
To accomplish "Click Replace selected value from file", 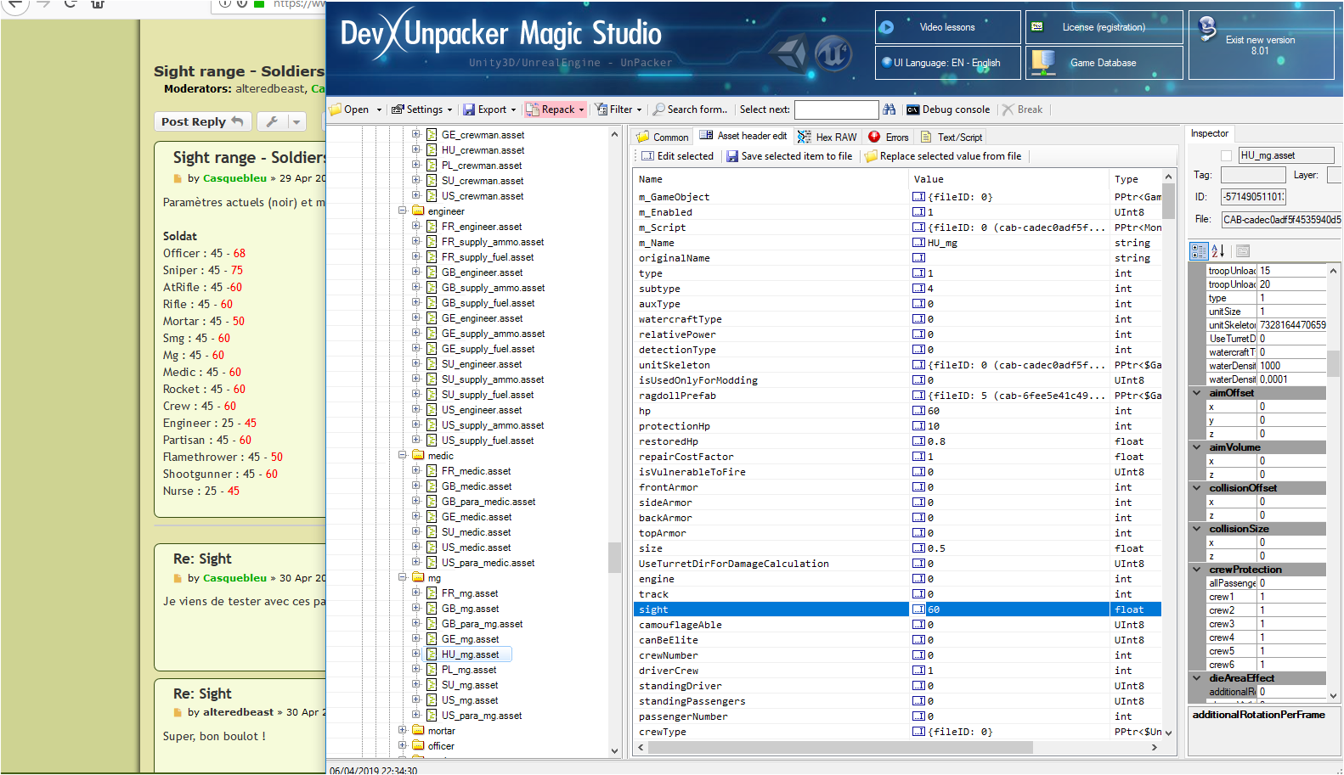I will tap(943, 156).
